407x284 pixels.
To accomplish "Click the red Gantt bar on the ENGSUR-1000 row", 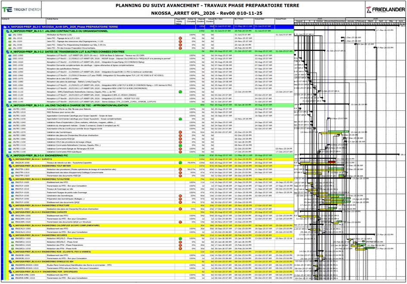I will click(332, 162).
